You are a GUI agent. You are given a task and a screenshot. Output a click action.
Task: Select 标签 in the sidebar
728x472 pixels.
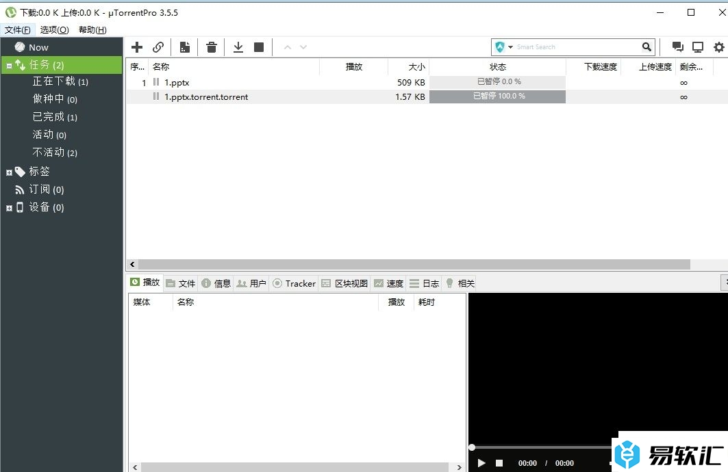click(39, 172)
